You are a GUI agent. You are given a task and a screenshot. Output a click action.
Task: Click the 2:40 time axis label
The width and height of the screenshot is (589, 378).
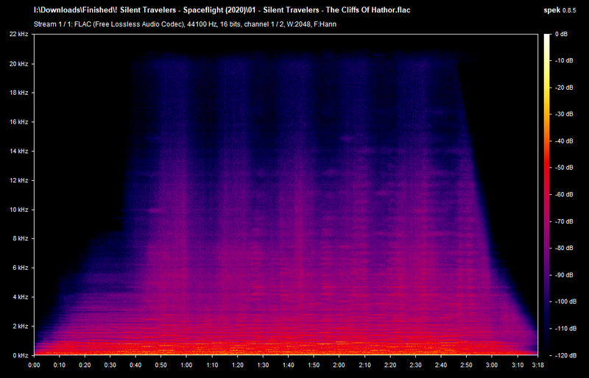[441, 365]
